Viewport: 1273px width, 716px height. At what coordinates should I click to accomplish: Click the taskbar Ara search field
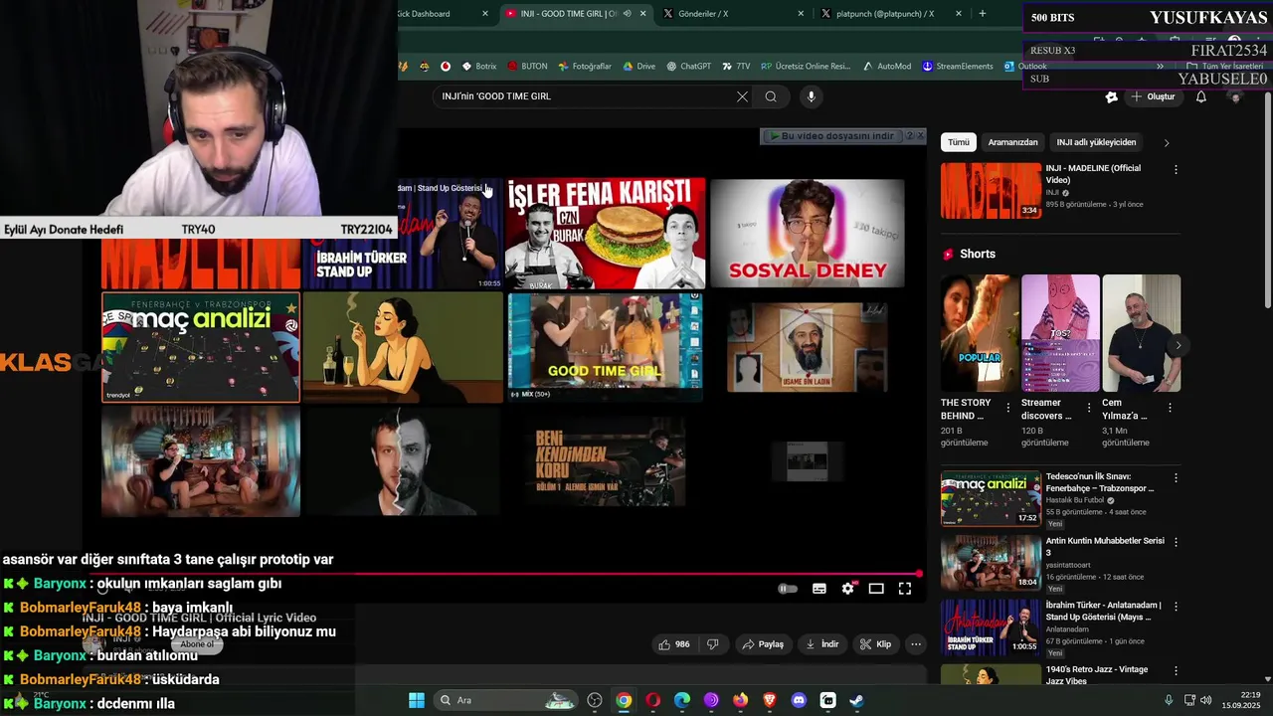(505, 700)
